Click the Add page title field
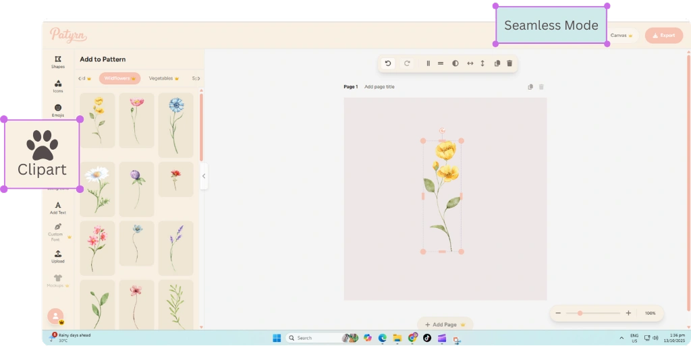 click(379, 87)
